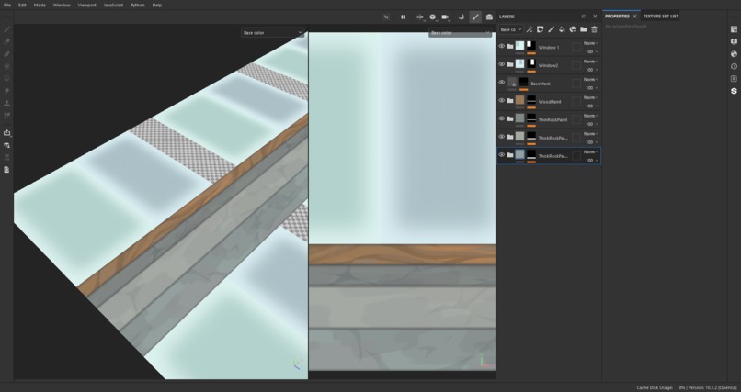Select the Window 1 layer color thumbnail
The height and width of the screenshot is (392, 741).
coord(519,46)
